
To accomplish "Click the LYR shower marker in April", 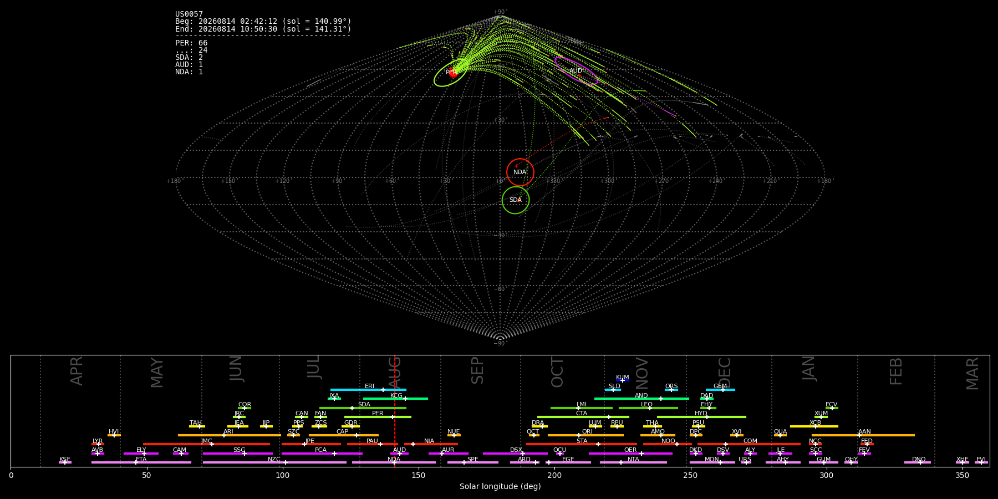I will point(98,444).
